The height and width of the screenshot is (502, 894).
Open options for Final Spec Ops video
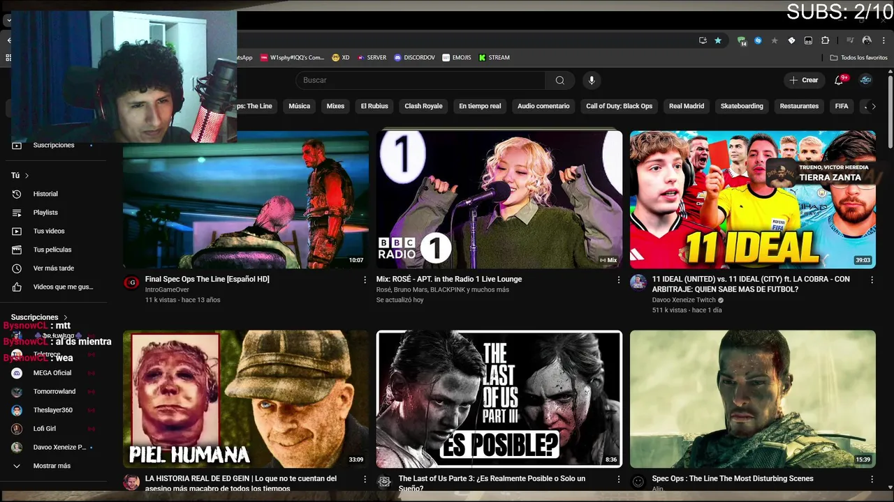pyautogui.click(x=365, y=280)
